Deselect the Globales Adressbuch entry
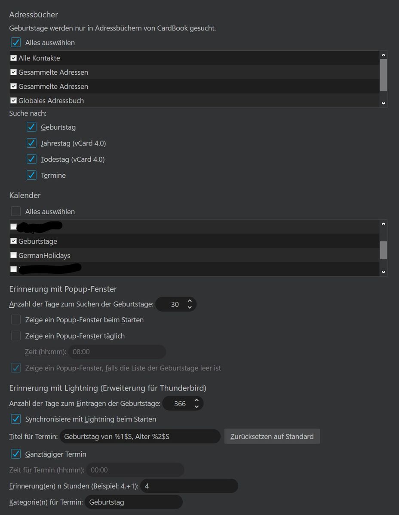Screen dimensions: 399x515 (14, 100)
